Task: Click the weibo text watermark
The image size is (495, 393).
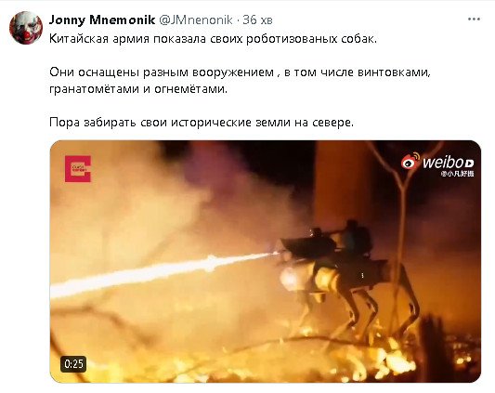Action: click(x=443, y=163)
